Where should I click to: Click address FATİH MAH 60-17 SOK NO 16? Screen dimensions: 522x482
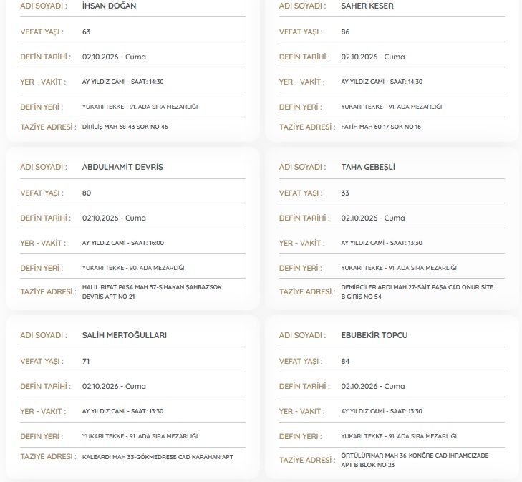pyautogui.click(x=381, y=127)
